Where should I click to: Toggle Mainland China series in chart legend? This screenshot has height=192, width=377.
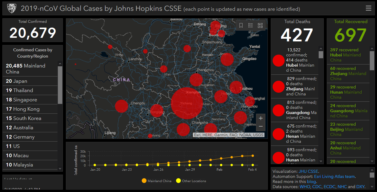point(156,181)
